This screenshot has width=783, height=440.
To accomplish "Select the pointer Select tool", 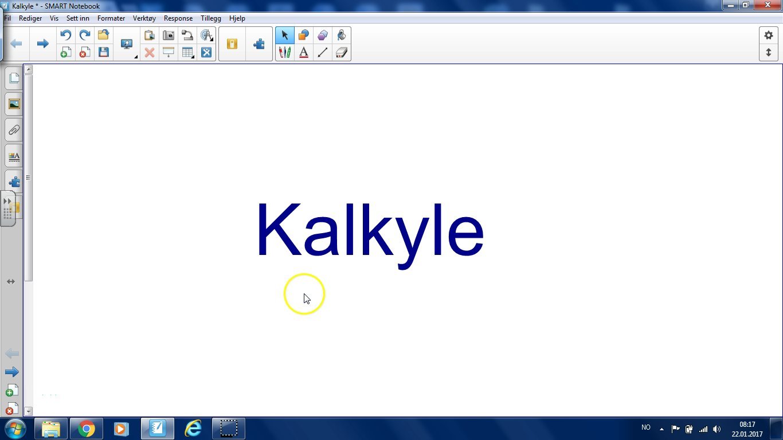I will click(285, 35).
